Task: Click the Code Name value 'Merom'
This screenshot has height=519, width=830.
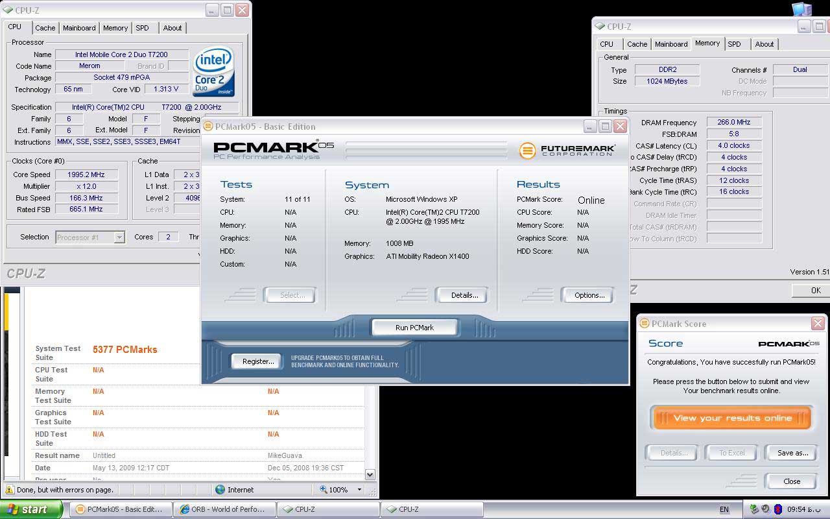Action: [x=89, y=66]
